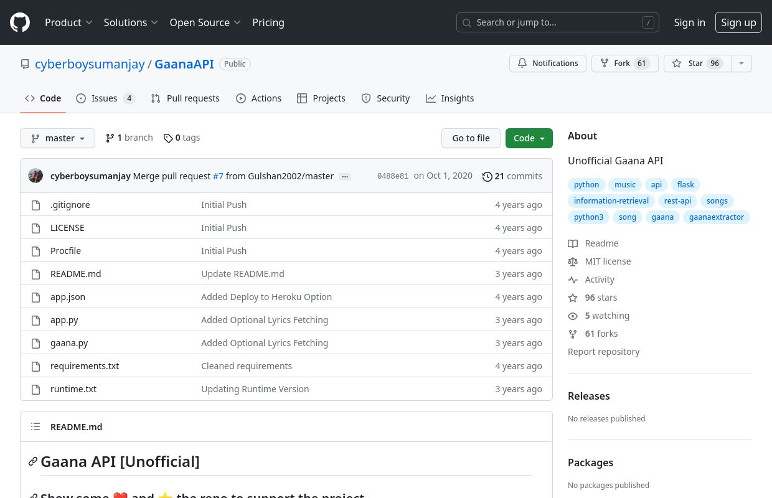Open the LICENSE file
The width and height of the screenshot is (772, 498).
point(67,228)
